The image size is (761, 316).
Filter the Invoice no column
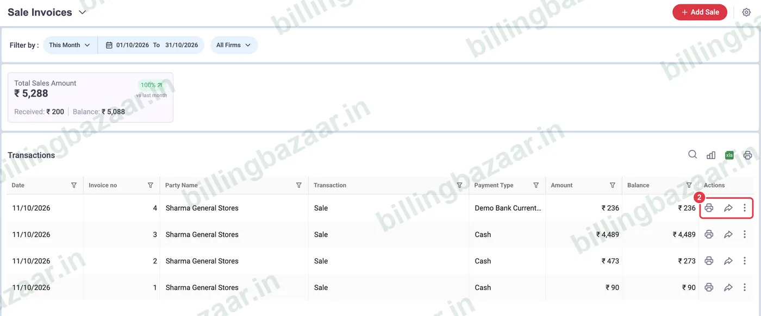point(151,185)
